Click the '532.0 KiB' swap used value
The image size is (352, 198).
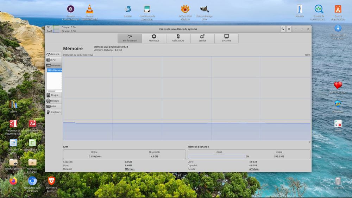click(279, 157)
